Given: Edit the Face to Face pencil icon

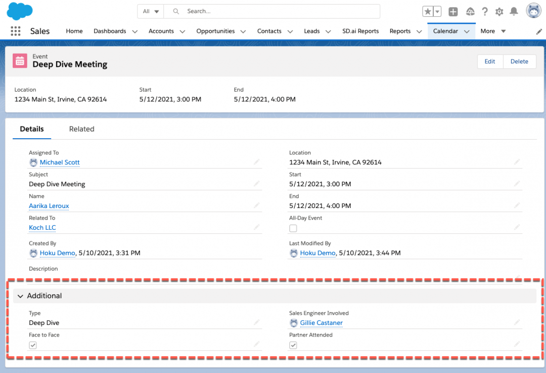Looking at the screenshot, I should (x=257, y=344).
